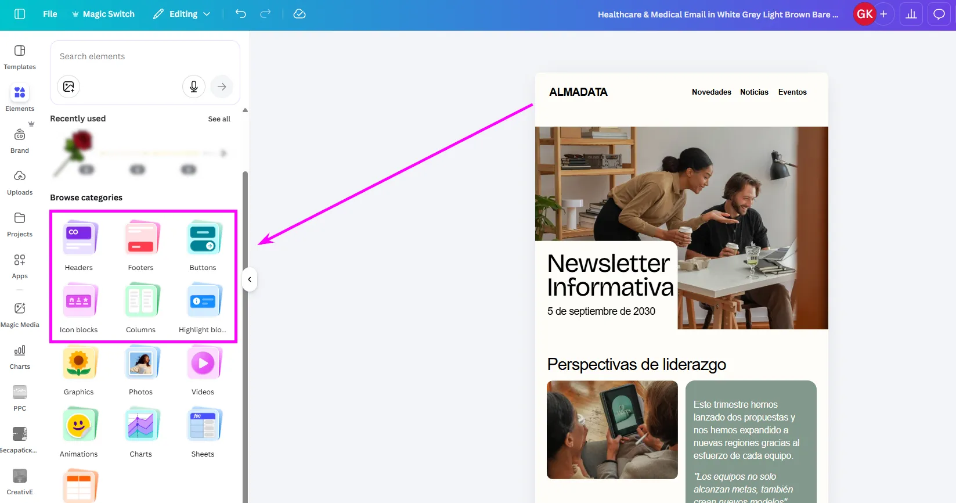The width and height of the screenshot is (956, 503).
Task: Click Noticias nav link in email
Action: 754,92
